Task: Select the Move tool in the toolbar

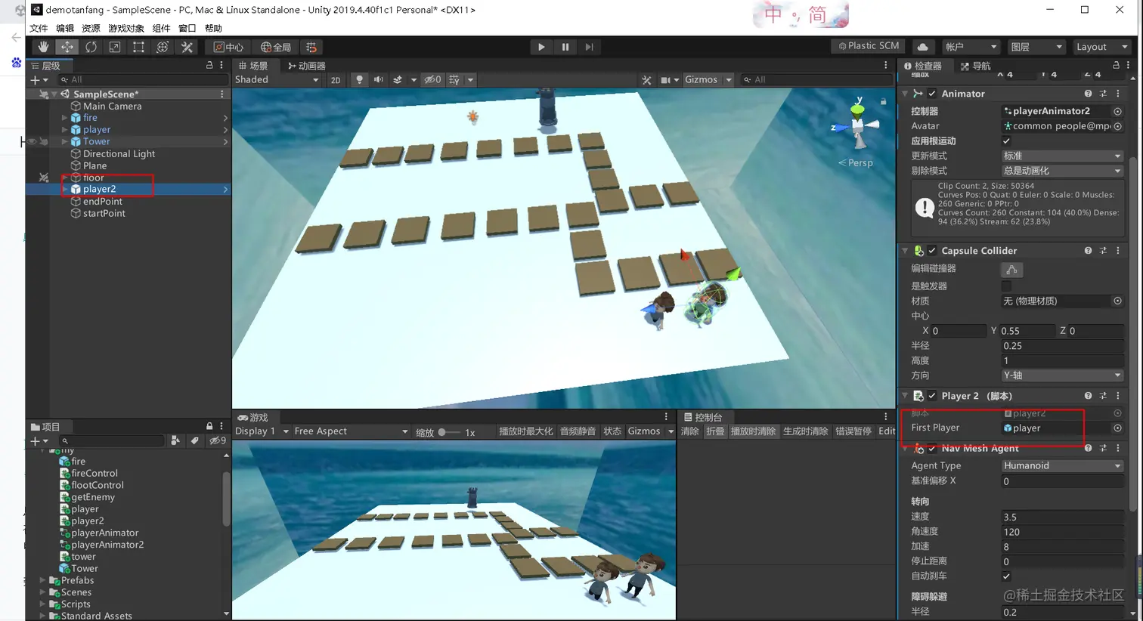Action: click(x=67, y=47)
